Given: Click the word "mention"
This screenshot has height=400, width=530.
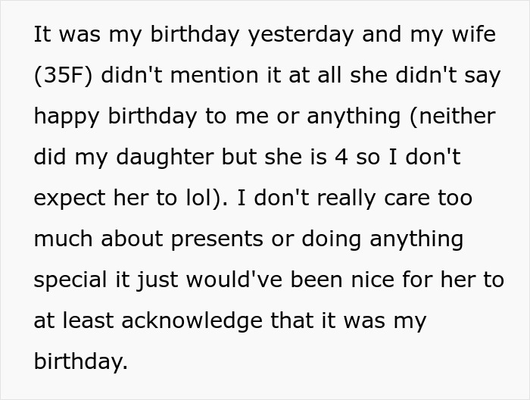Looking at the screenshot, I should (x=198, y=76).
